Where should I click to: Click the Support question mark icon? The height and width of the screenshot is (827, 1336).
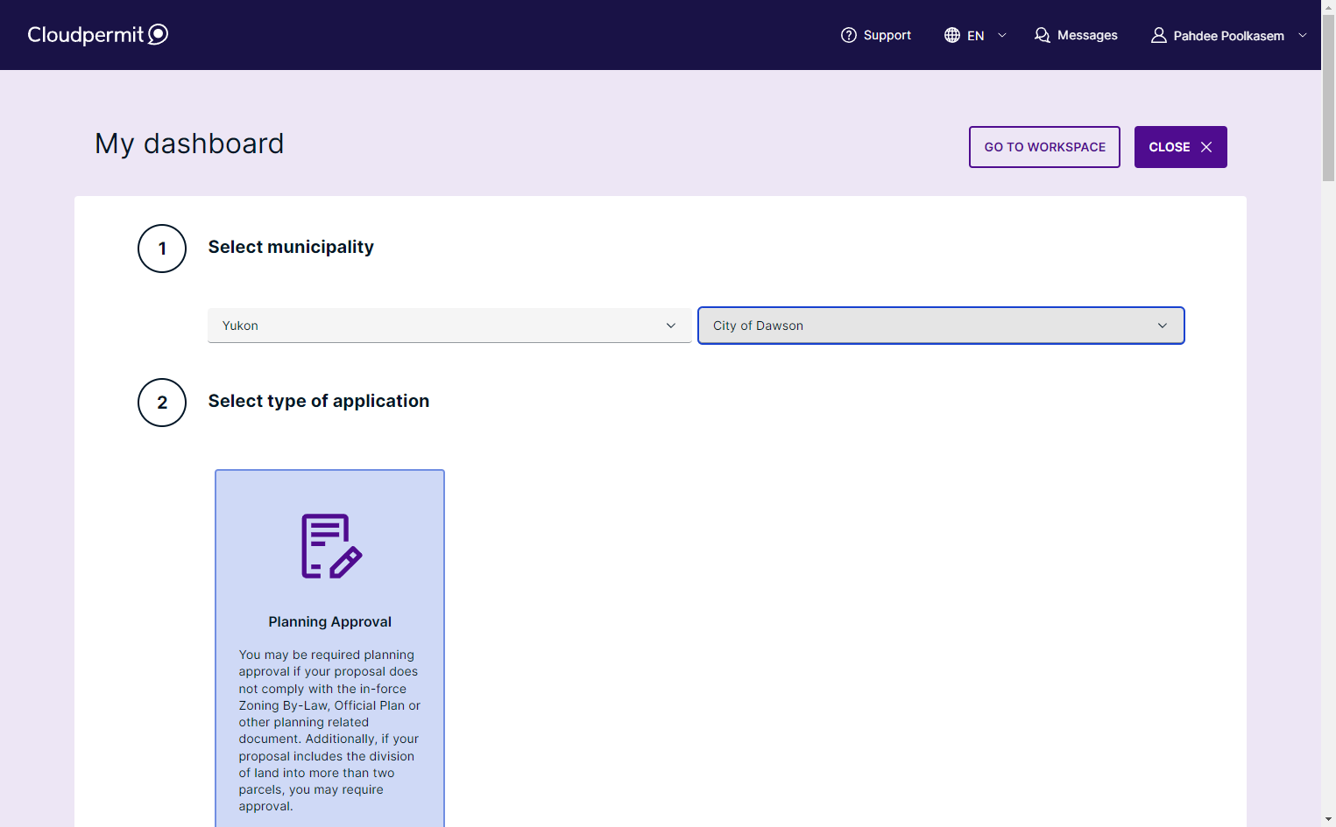[x=848, y=35]
